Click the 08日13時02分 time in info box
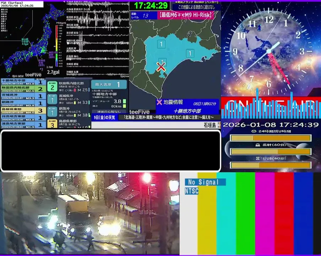Screen dimensions: 321x256 point(204,104)
